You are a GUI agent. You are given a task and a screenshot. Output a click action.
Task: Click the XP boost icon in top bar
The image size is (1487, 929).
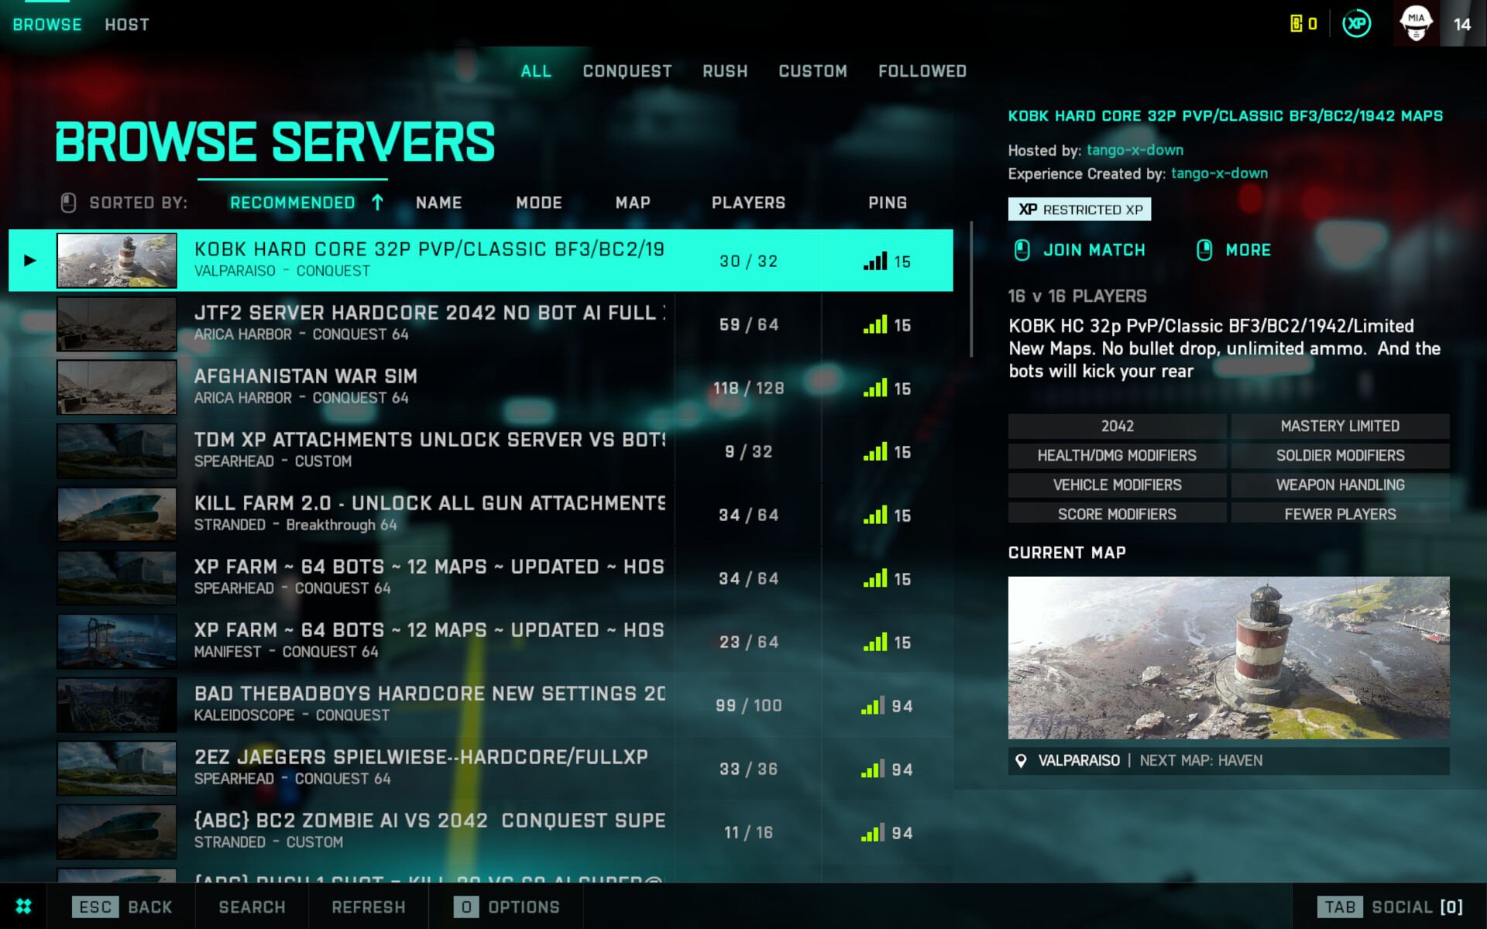[1356, 23]
